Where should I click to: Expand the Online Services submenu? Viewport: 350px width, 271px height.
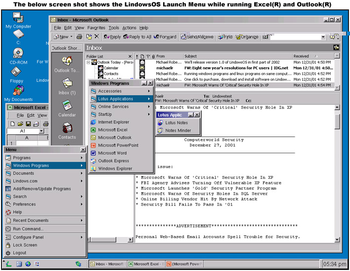click(x=113, y=106)
